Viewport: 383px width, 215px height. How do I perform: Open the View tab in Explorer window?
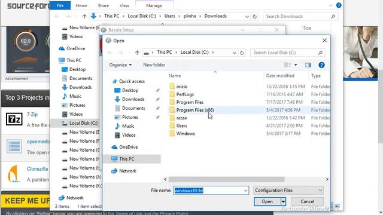click(124, 5)
